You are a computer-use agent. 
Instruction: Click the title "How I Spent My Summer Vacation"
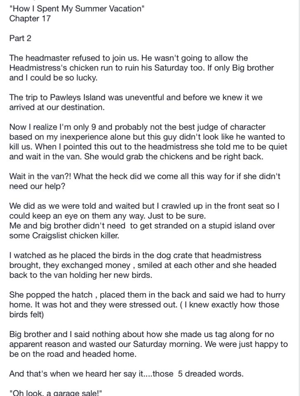tap(77, 9)
